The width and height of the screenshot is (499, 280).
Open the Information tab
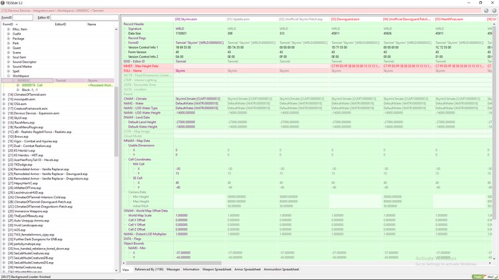point(191,269)
